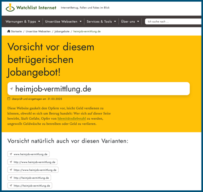
Task: Click the https://heimjob-vermittlung.de variant chip
Action: tap(30, 186)
